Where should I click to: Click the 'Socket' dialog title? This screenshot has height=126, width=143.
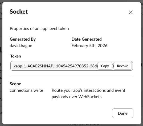[19, 12]
